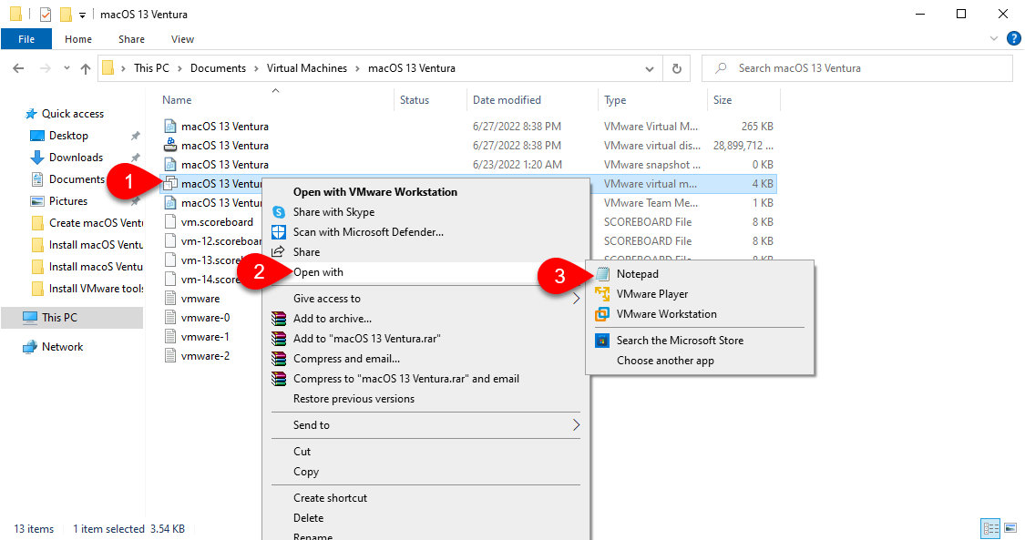Click Documents in the address breadcrumb
1025x540 pixels.
pos(219,68)
